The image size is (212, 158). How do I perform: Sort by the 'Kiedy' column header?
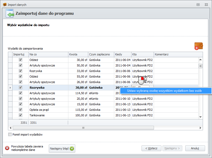pyautogui.click(x=122, y=54)
